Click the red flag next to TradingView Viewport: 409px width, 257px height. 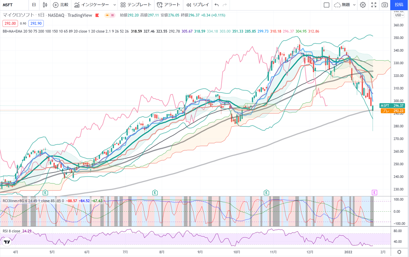tap(97, 15)
